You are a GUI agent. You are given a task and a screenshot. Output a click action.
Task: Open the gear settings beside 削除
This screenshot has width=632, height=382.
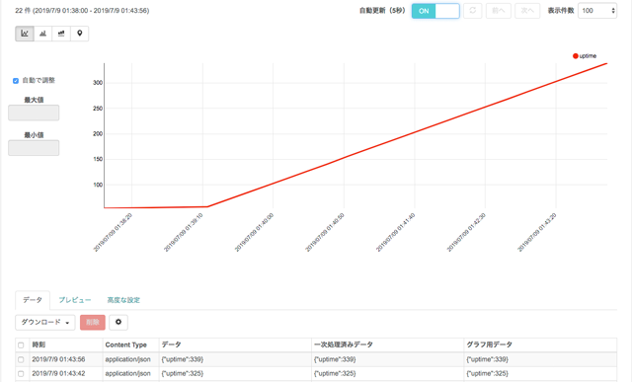pyautogui.click(x=118, y=322)
